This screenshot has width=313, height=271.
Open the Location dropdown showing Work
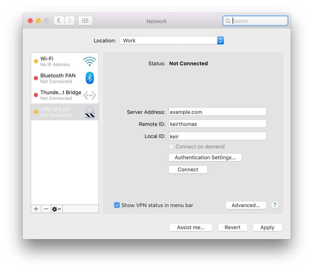[x=172, y=40]
